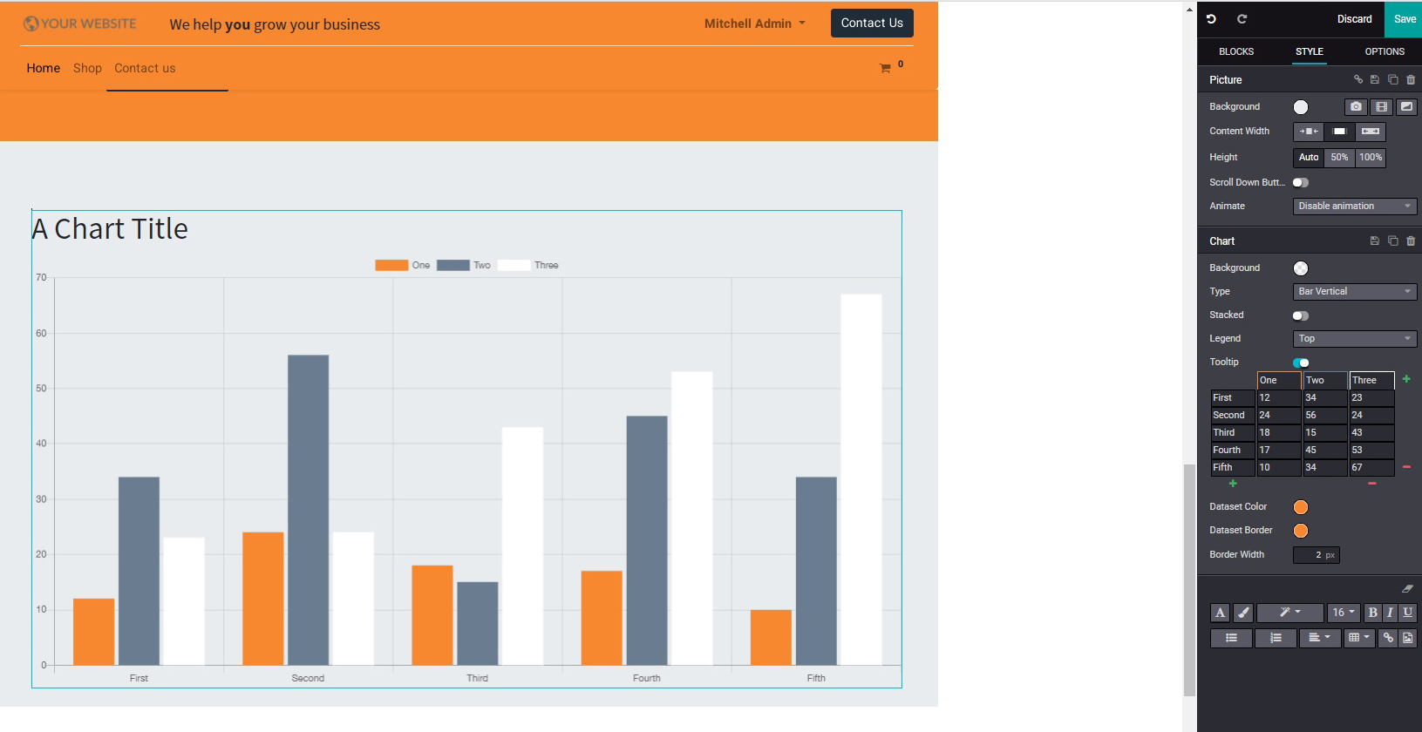Switch to the OPTIONS tab

[1385, 51]
